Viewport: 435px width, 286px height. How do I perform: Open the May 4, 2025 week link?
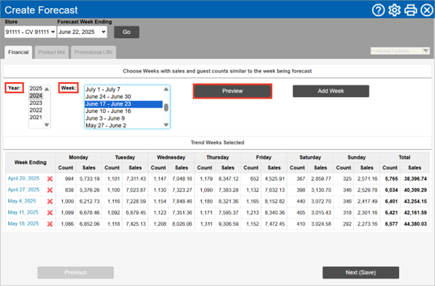(x=22, y=201)
